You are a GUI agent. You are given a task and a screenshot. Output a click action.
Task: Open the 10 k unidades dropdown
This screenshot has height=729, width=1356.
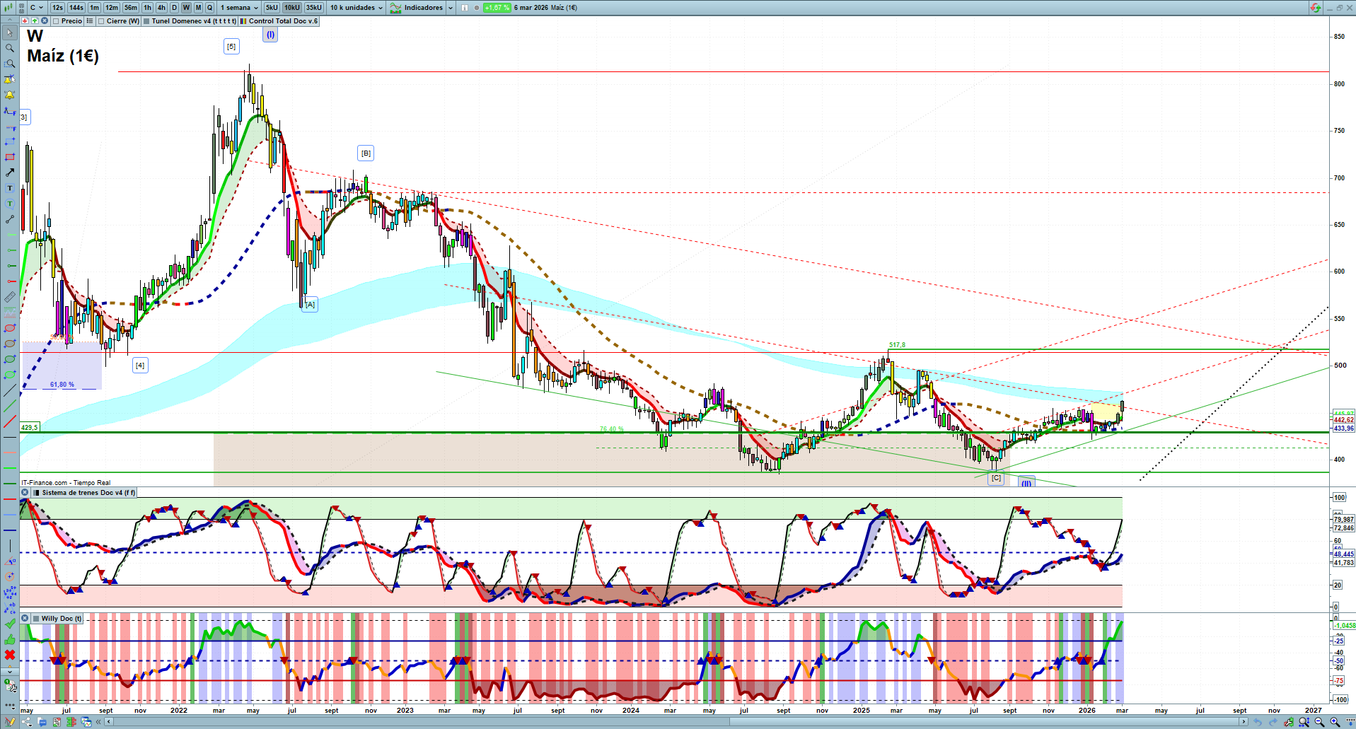pos(357,8)
